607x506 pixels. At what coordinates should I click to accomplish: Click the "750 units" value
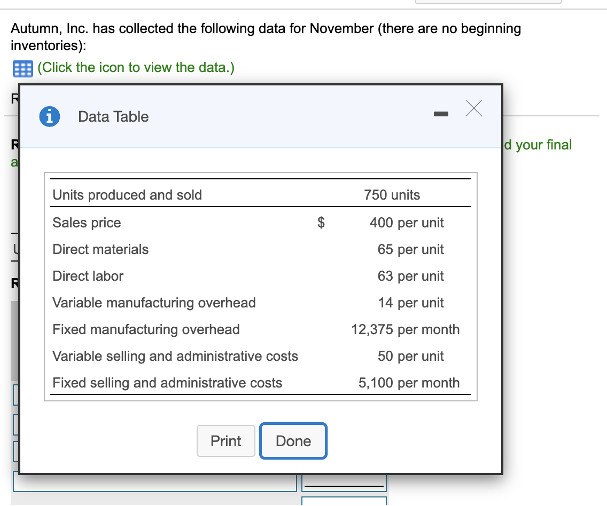[x=392, y=195]
